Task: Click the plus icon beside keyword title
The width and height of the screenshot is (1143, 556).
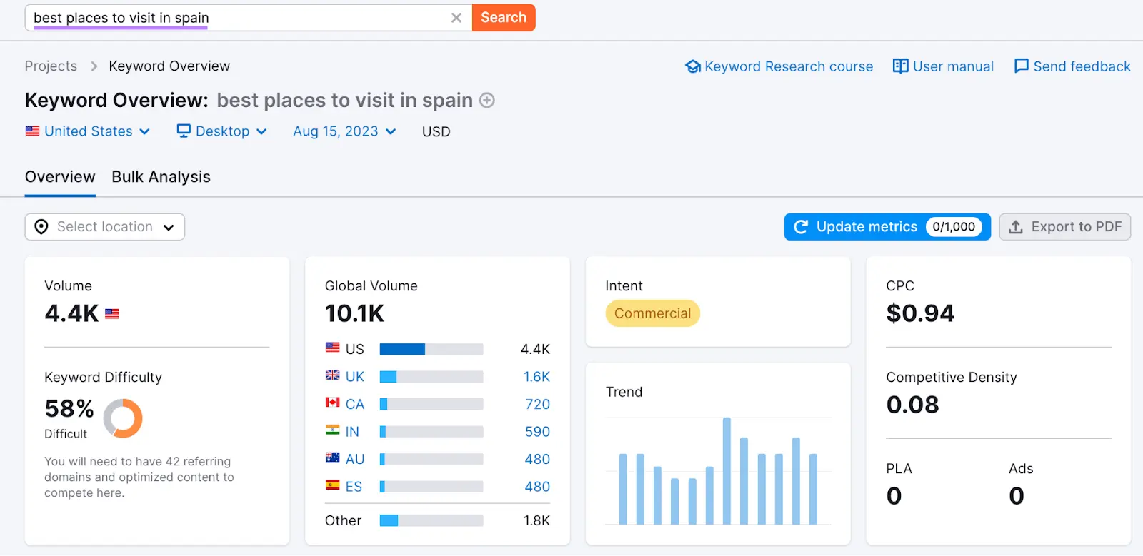Action: (487, 101)
